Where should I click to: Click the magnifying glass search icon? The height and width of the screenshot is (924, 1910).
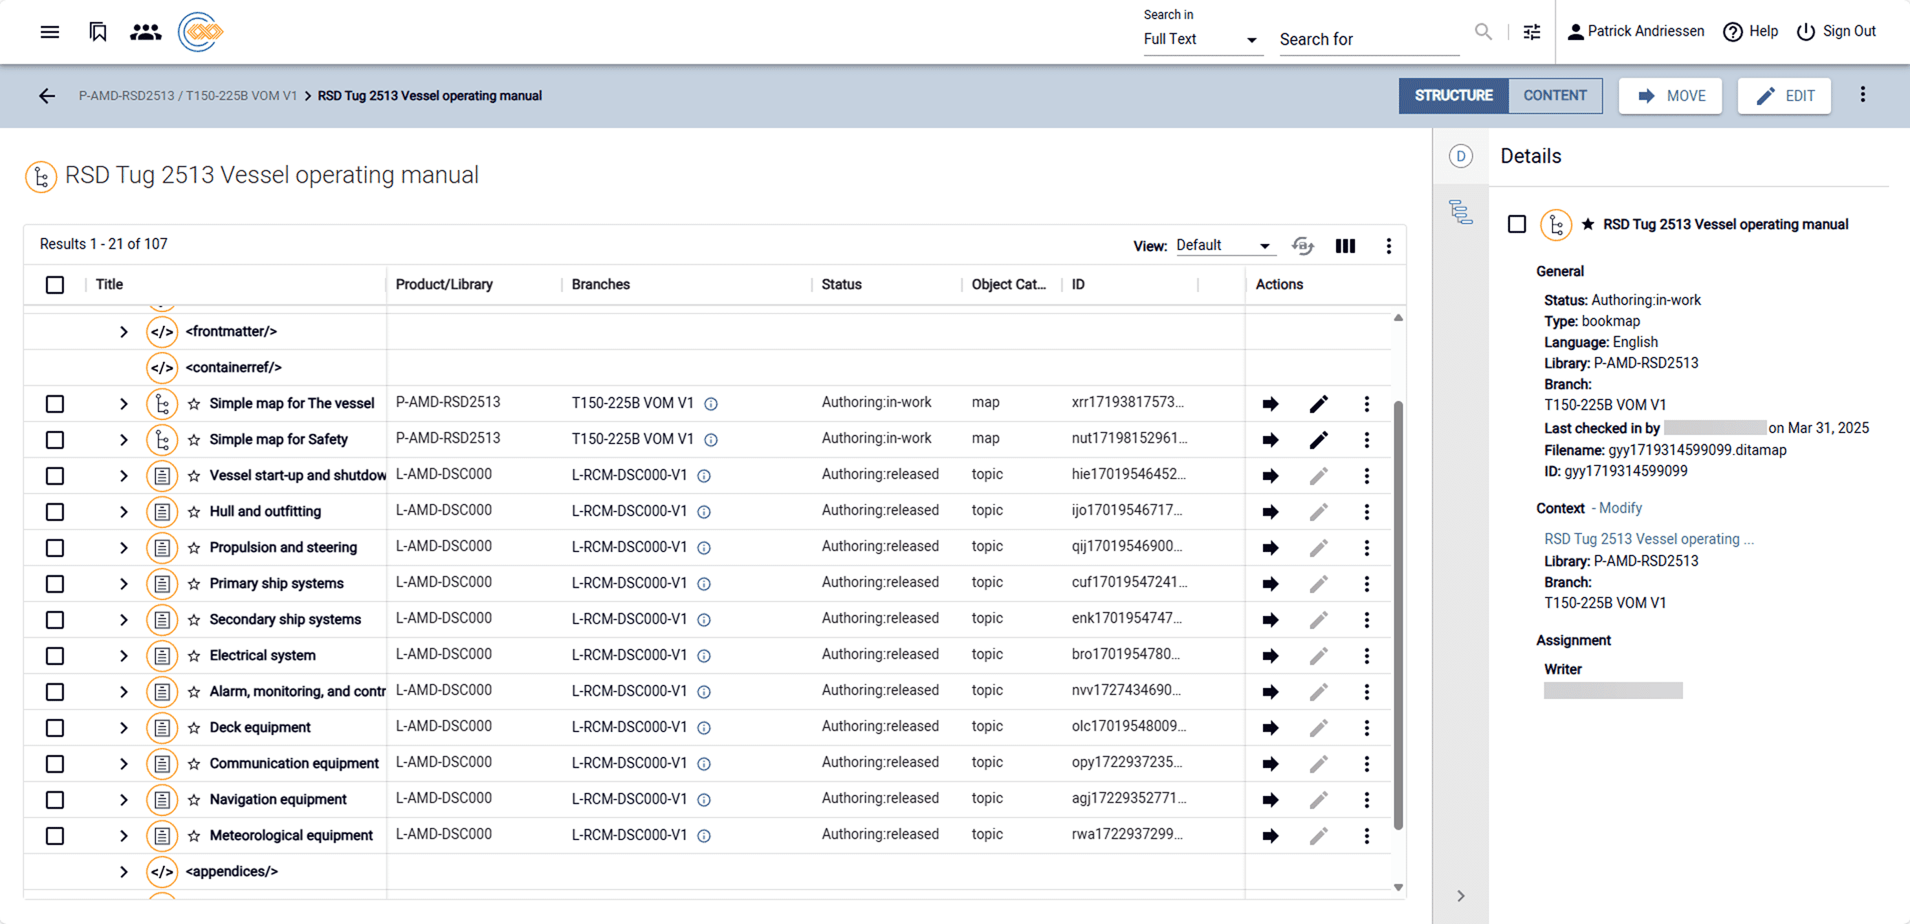coord(1483,32)
